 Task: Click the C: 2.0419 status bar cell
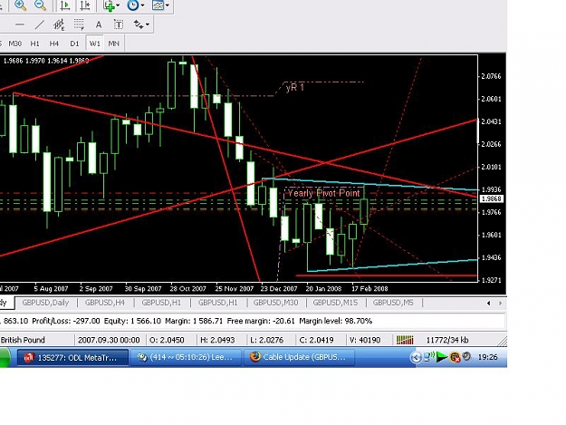click(317, 340)
